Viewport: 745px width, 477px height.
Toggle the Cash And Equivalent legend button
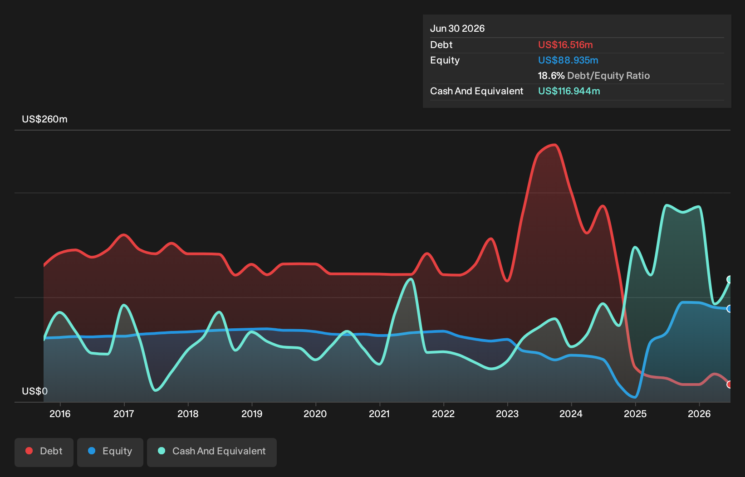pos(212,452)
